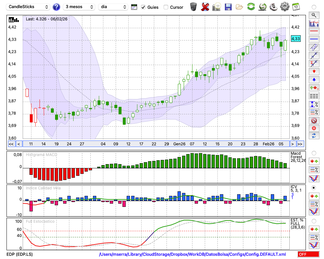Click the green refresh arrows icon
The width and height of the screenshot is (324, 259).
point(251,7)
